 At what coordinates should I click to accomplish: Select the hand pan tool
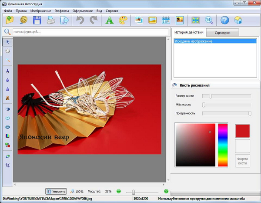tap(8, 51)
